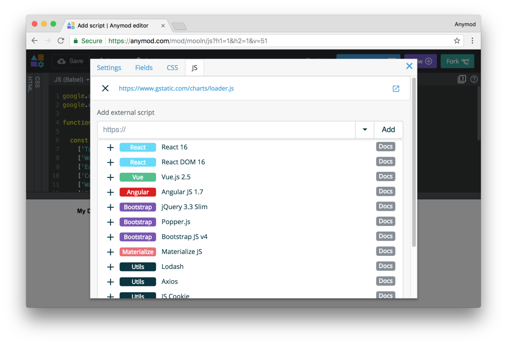Open a new browser tab
The image size is (507, 345).
click(179, 26)
